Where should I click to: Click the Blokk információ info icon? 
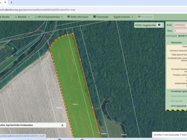[69, 17]
